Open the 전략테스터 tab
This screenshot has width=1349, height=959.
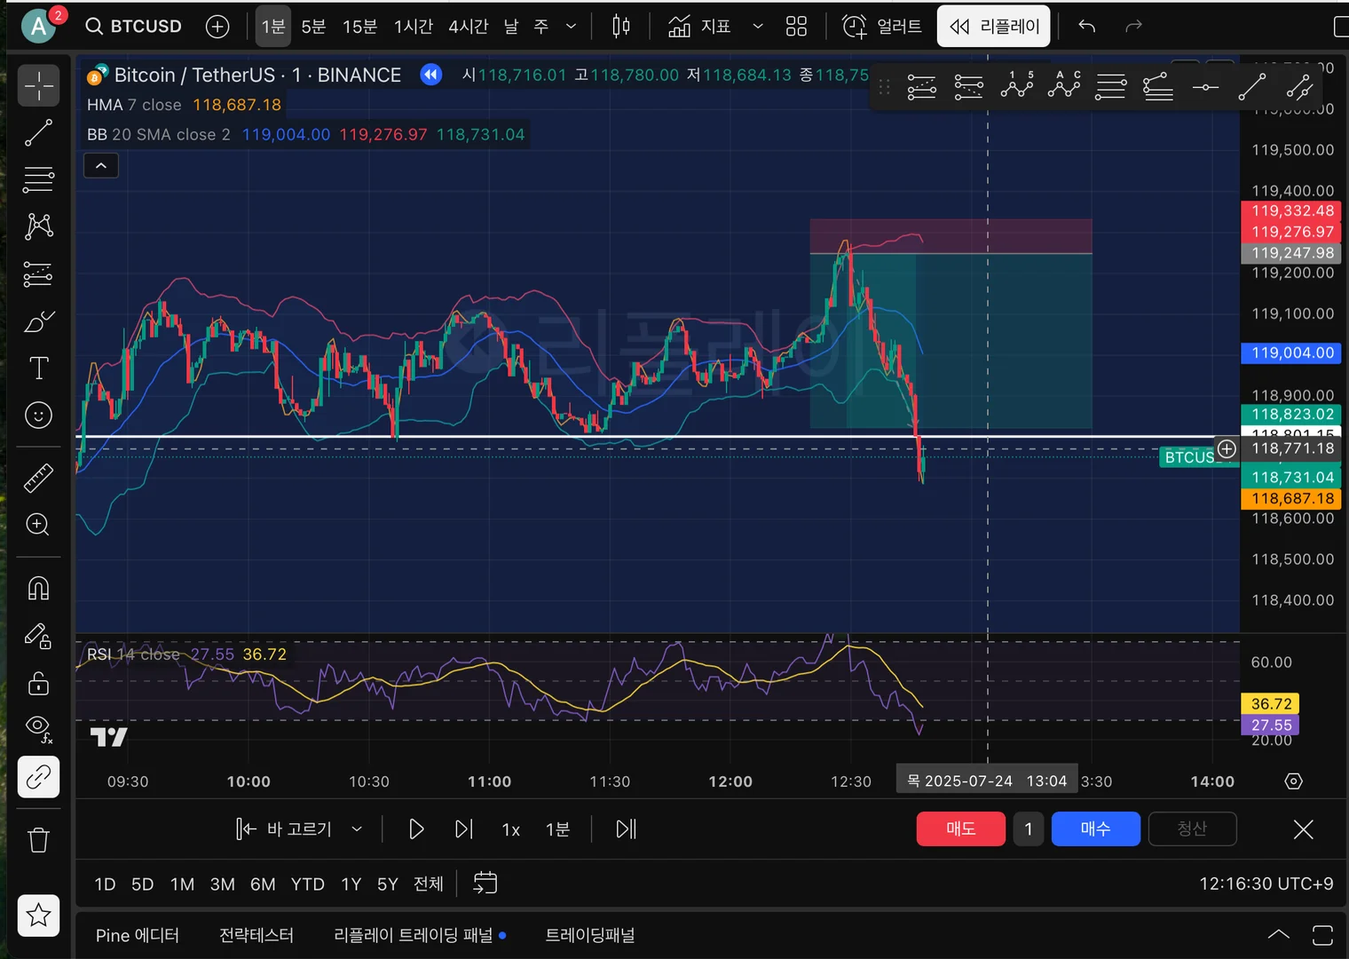pyautogui.click(x=256, y=936)
